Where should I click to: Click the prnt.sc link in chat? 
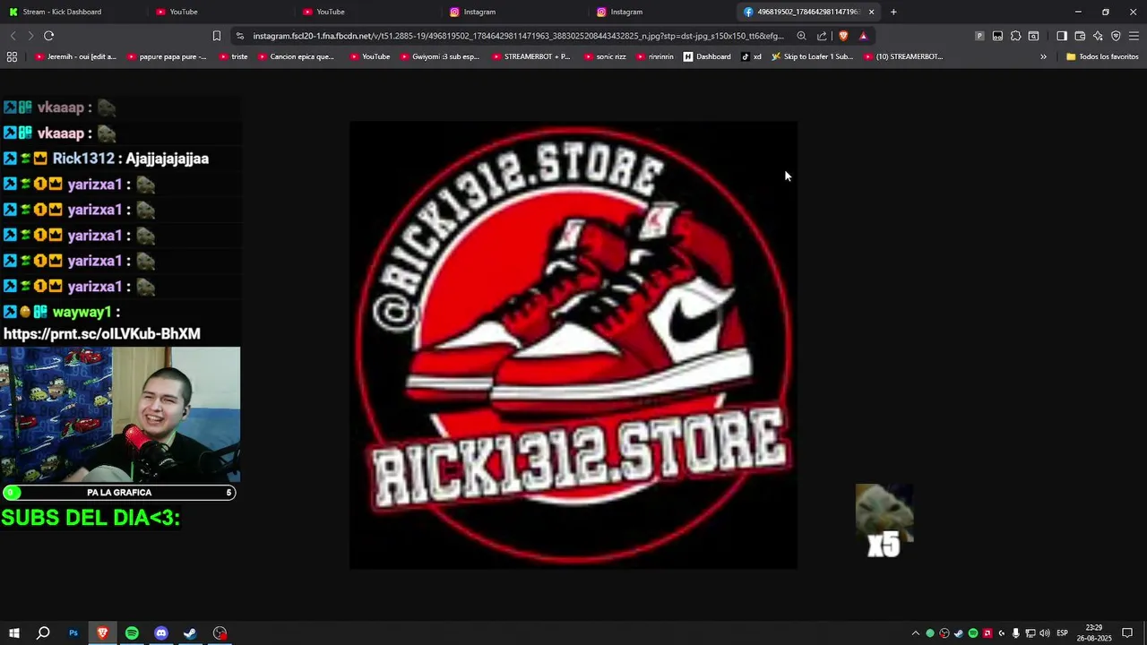pyautogui.click(x=102, y=334)
